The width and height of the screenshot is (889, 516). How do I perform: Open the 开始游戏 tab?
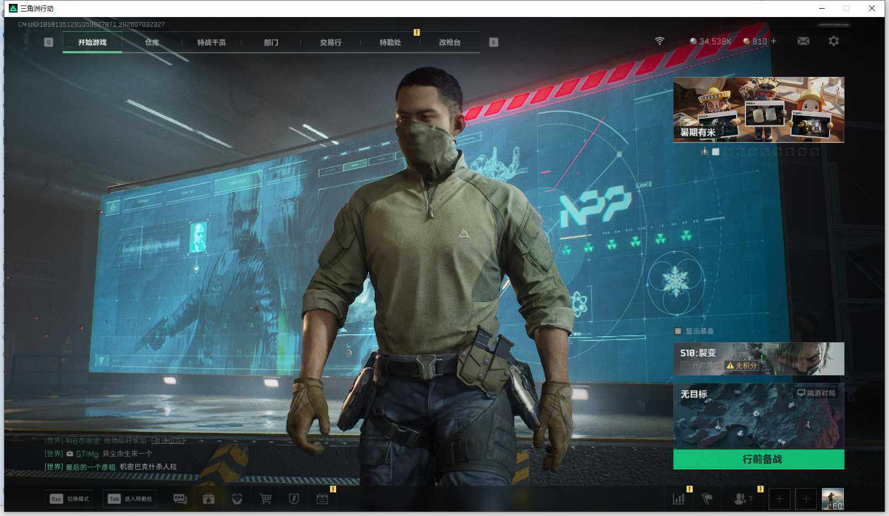coord(92,42)
